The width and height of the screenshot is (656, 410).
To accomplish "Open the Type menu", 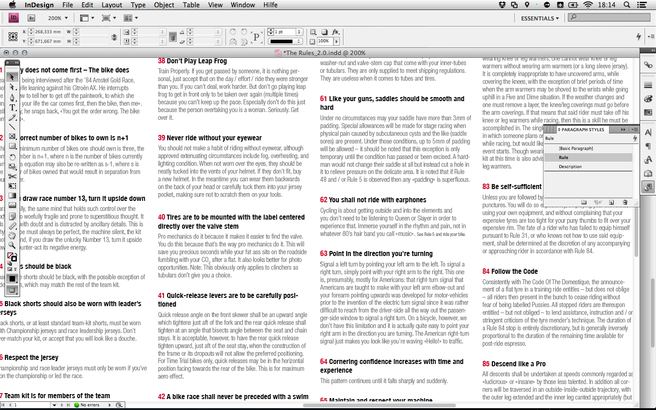I will click(138, 5).
